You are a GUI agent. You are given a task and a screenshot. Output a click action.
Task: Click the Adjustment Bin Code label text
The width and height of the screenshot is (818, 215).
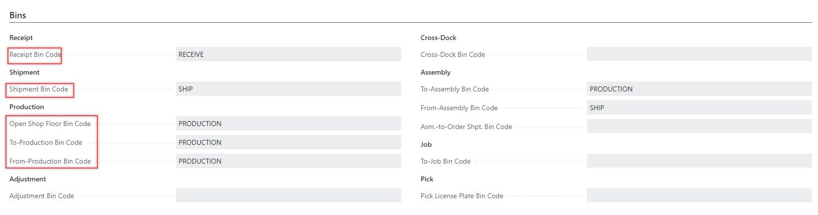tap(42, 196)
